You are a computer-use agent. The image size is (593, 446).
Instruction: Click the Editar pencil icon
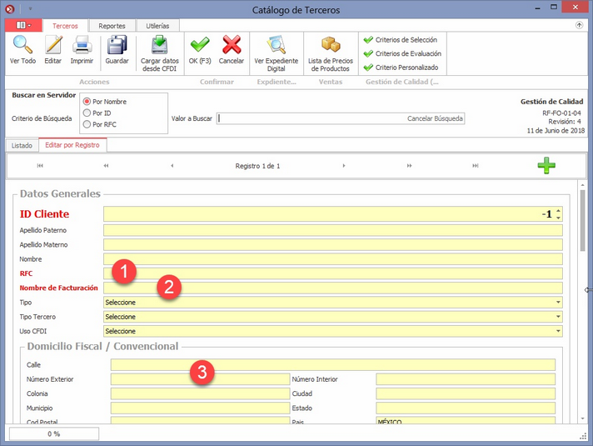tap(52, 46)
